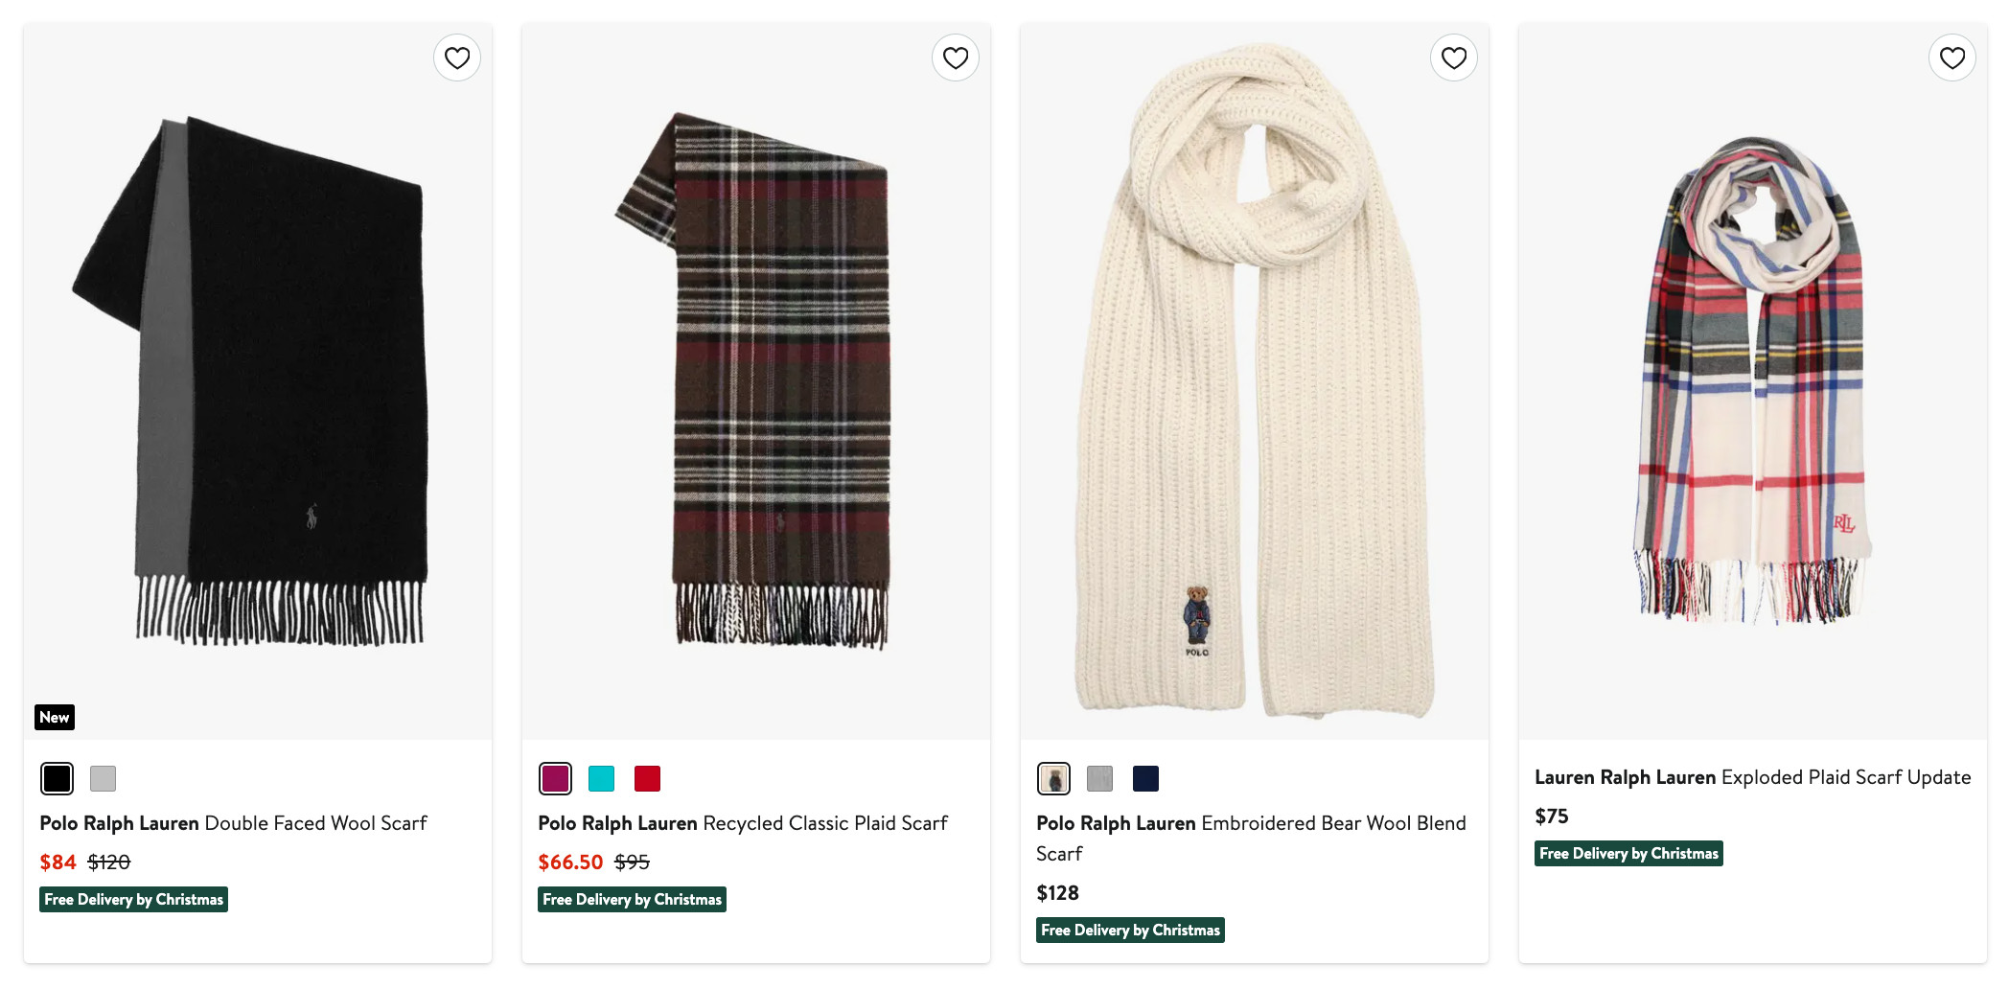Open Lauren Ralph Lauren Exploded Plaid Scarf

click(x=1752, y=777)
